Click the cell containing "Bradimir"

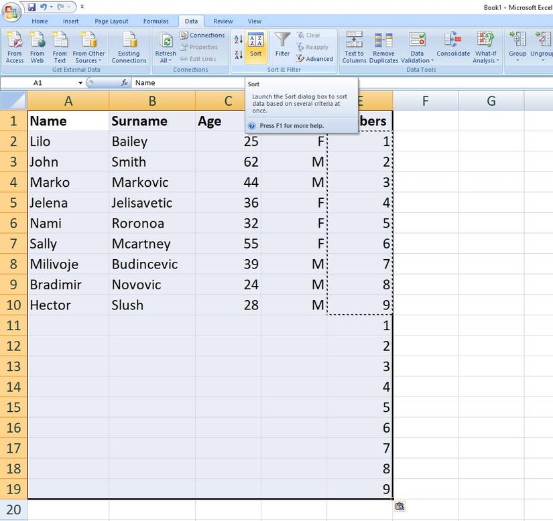coord(68,285)
